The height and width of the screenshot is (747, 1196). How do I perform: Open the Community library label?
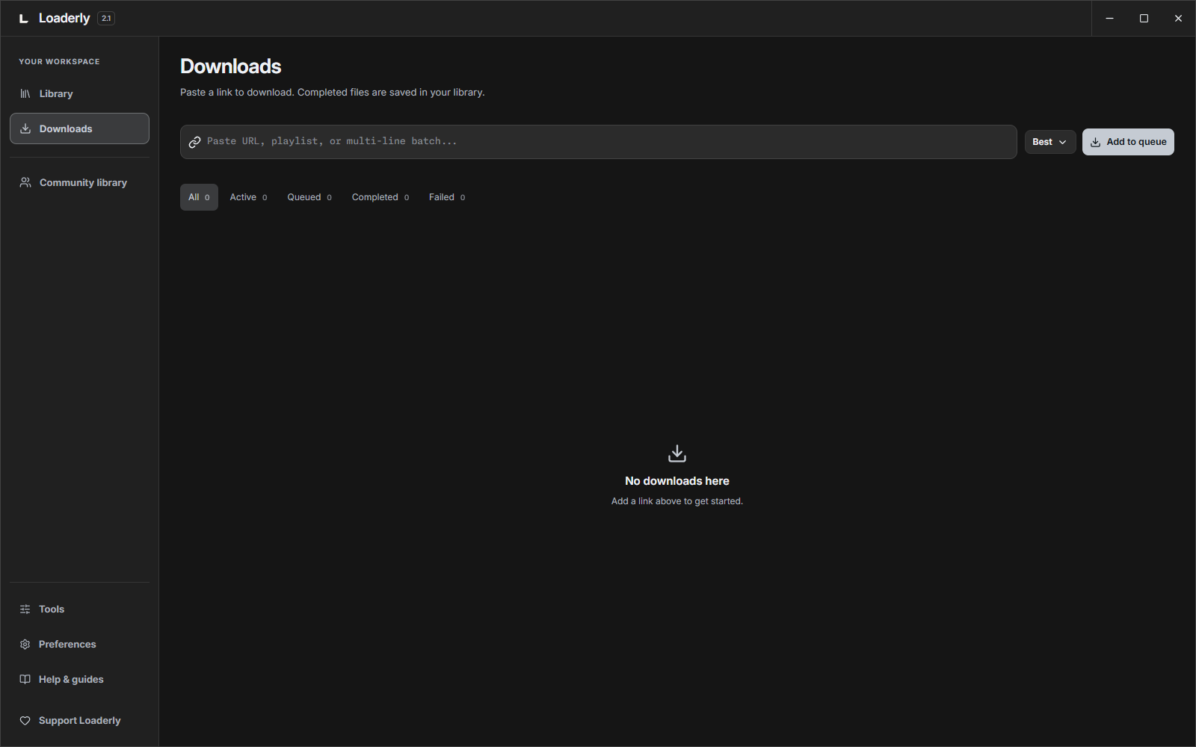pyautogui.click(x=83, y=182)
